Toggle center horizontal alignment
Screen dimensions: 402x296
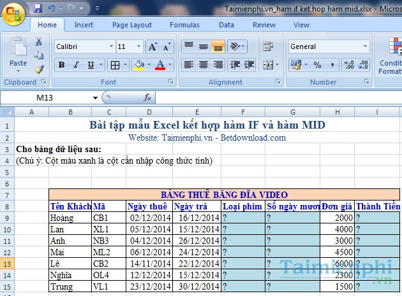coord(204,65)
